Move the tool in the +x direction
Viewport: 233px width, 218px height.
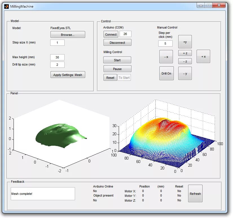(203, 56)
